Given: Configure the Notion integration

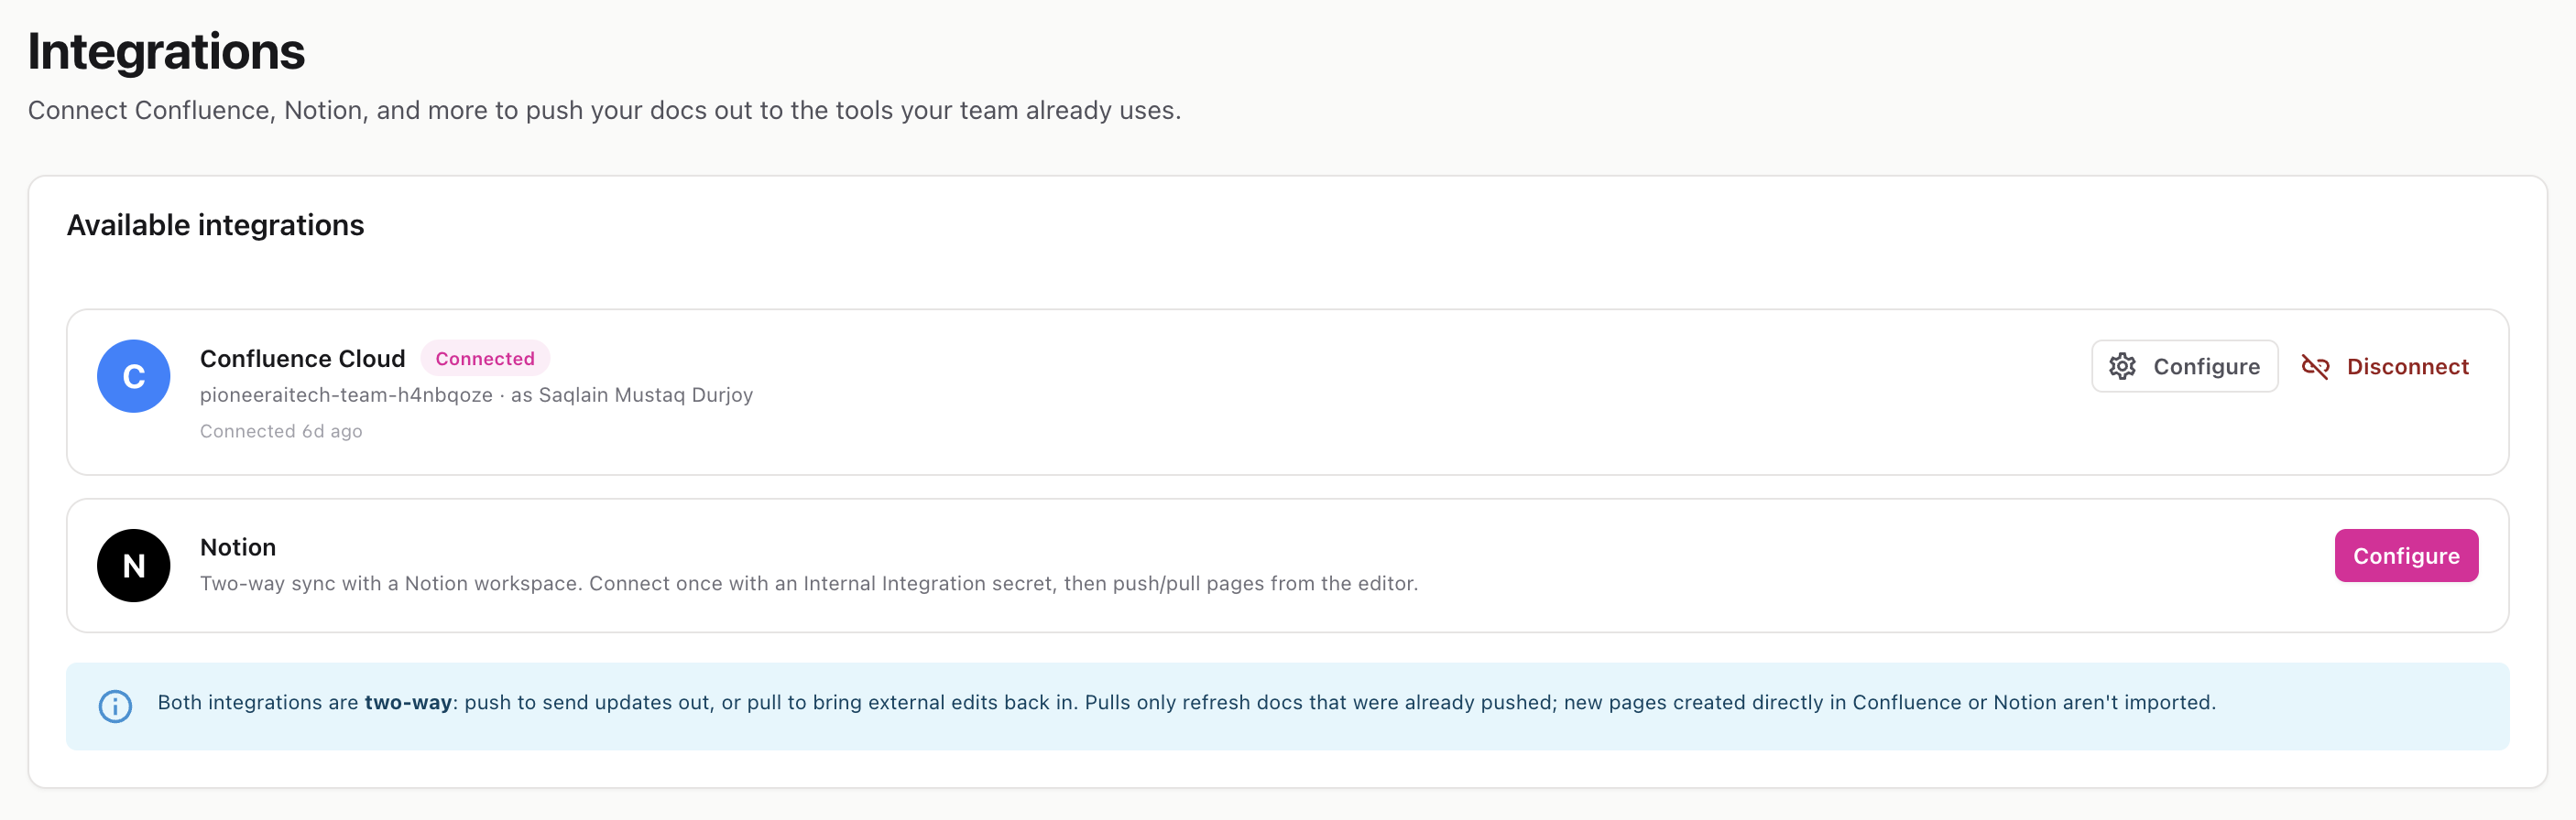Looking at the screenshot, I should pyautogui.click(x=2406, y=556).
